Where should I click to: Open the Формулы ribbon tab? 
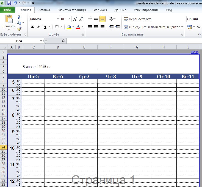coord(100,10)
